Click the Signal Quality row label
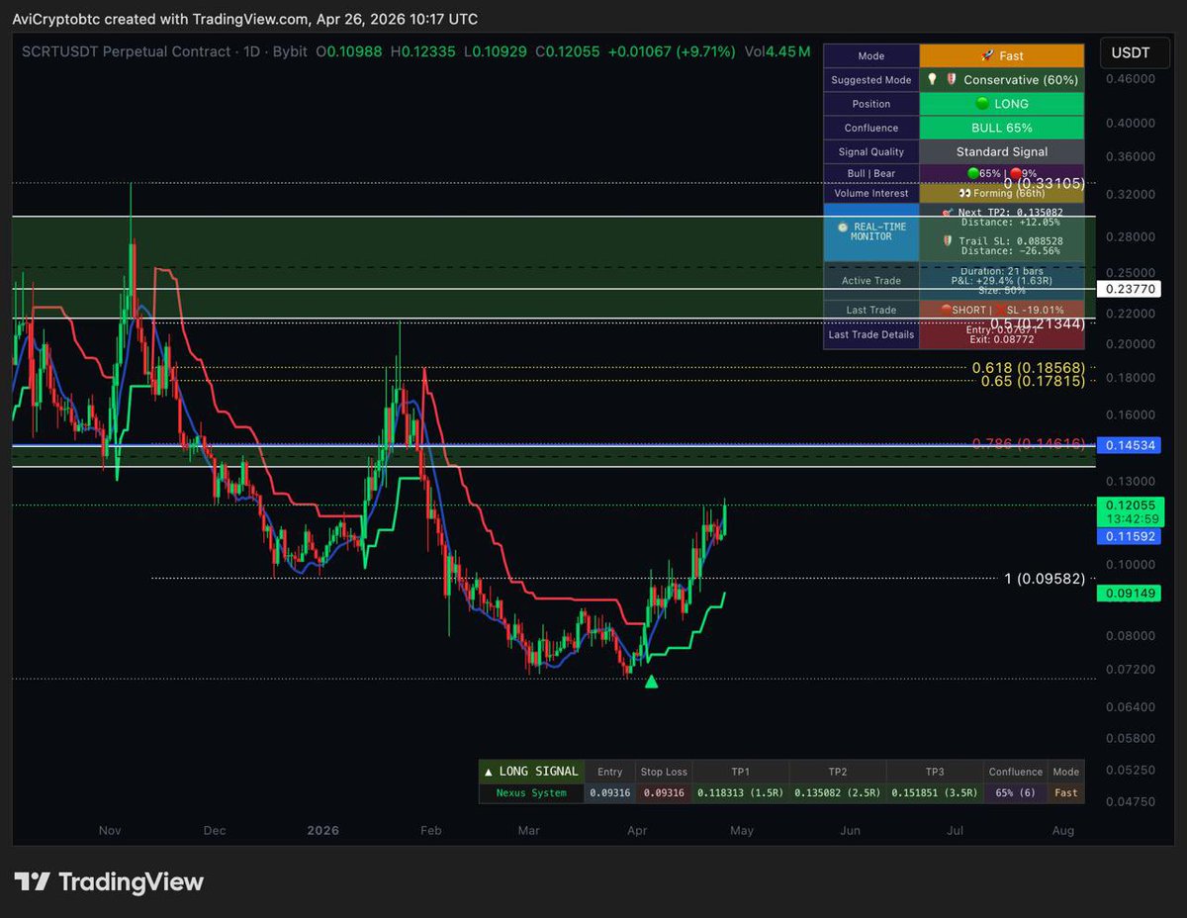Viewport: 1187px width, 918px height. click(871, 151)
